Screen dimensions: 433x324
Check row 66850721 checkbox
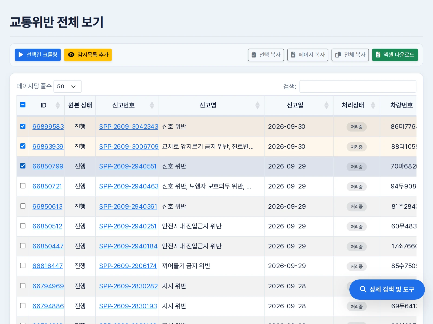coord(23,186)
